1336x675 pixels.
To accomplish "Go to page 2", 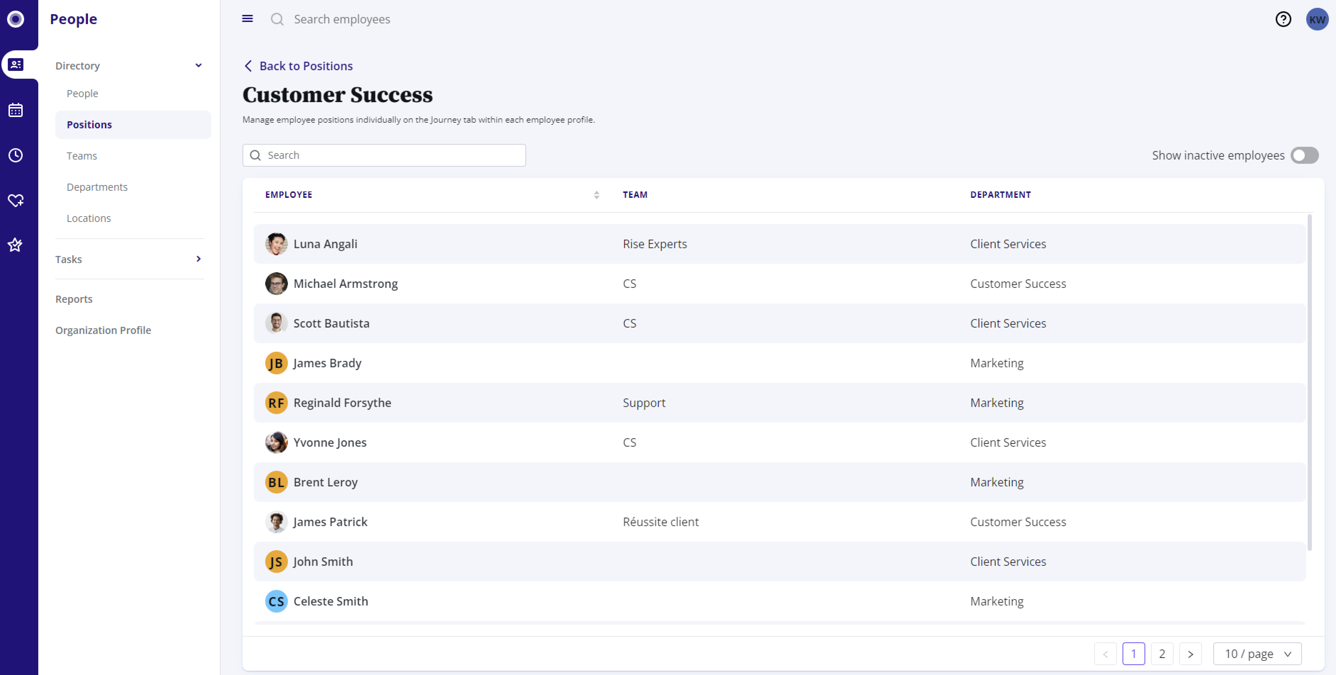I will pos(1162,654).
